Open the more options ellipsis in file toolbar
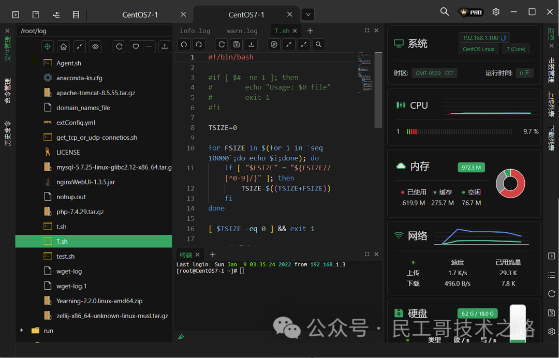559x358 pixels. 149,47
